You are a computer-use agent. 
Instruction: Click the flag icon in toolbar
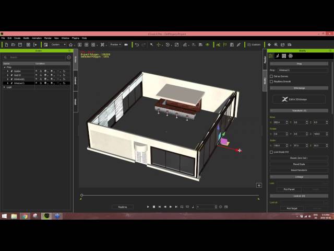tap(225, 44)
